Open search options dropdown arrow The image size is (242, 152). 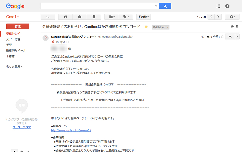point(156,6)
